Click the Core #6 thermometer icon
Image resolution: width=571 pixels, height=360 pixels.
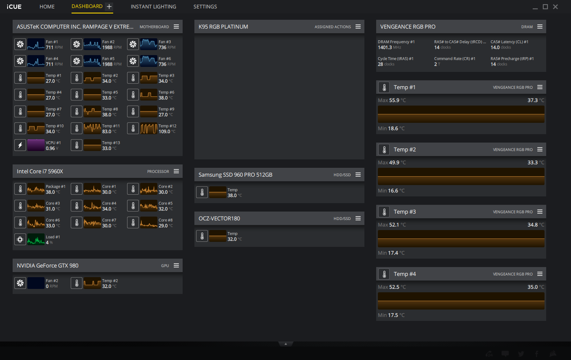[x=20, y=223]
